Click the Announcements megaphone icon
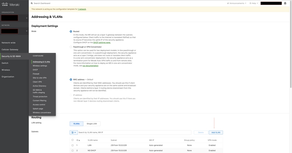 pyautogui.click(x=228, y=3)
